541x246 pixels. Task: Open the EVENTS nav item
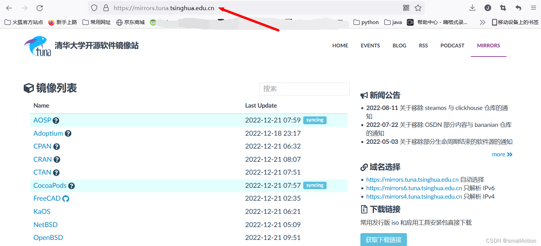(370, 46)
